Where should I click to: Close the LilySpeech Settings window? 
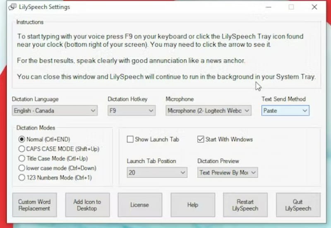[314, 7]
